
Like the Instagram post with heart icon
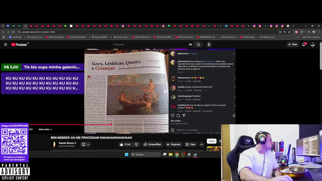pos(173,116)
